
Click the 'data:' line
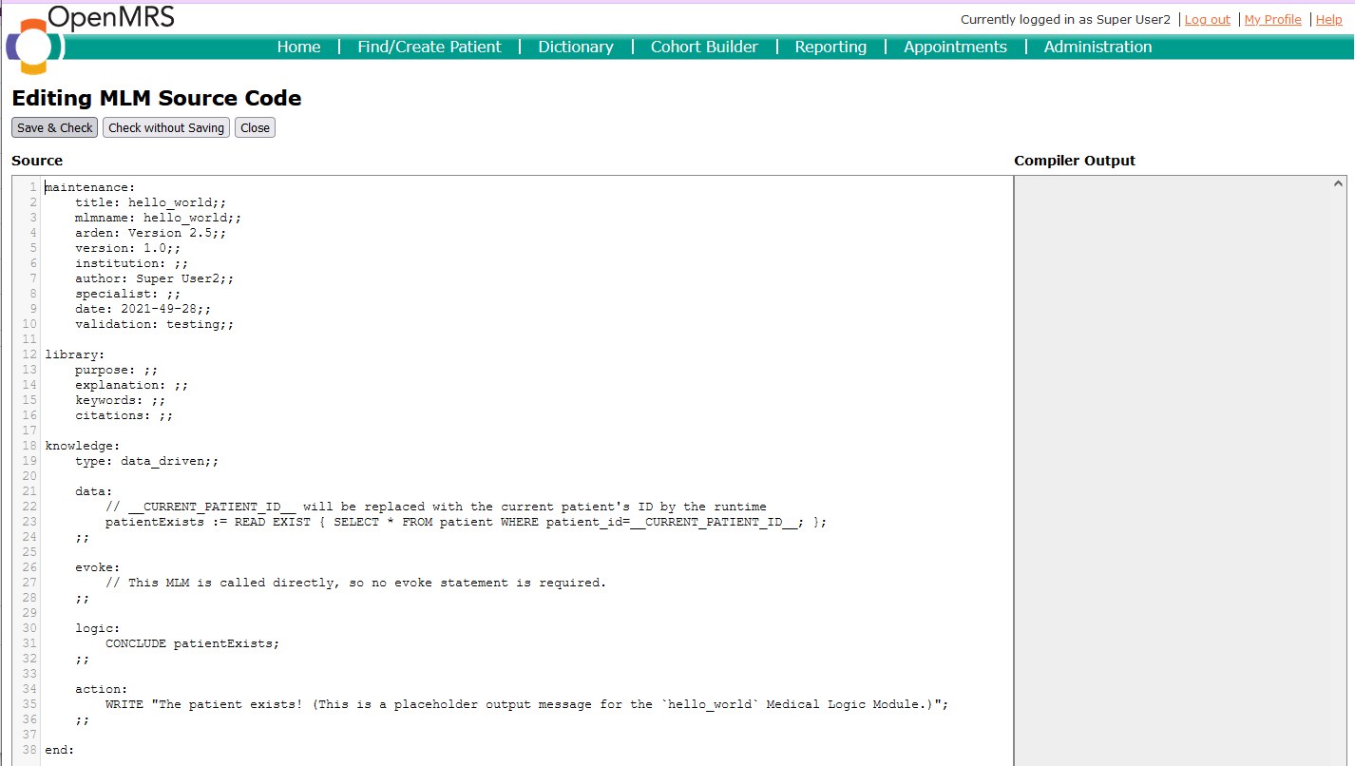click(x=94, y=491)
